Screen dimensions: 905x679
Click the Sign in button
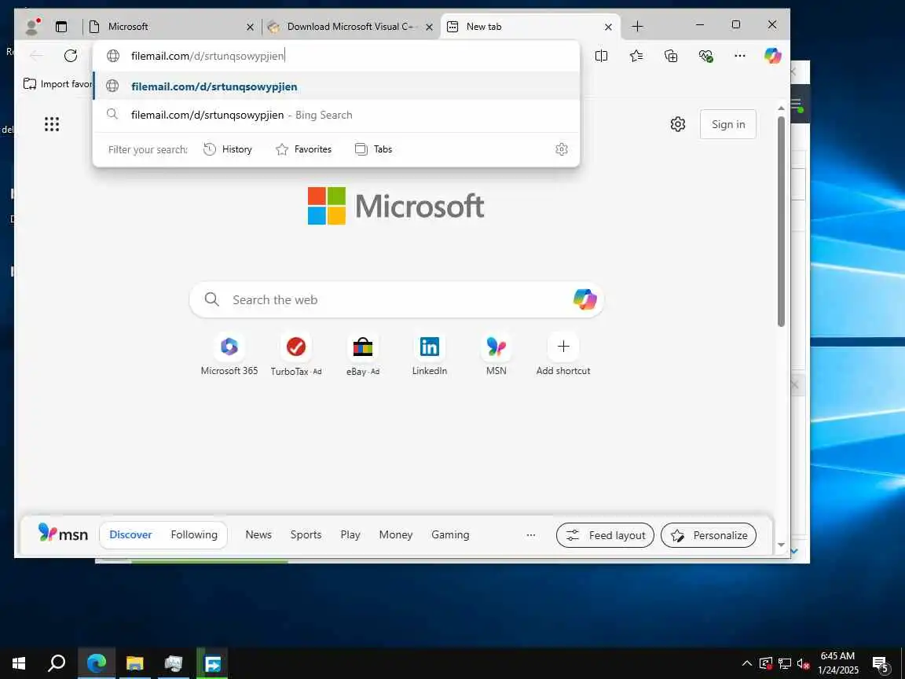[x=727, y=124]
